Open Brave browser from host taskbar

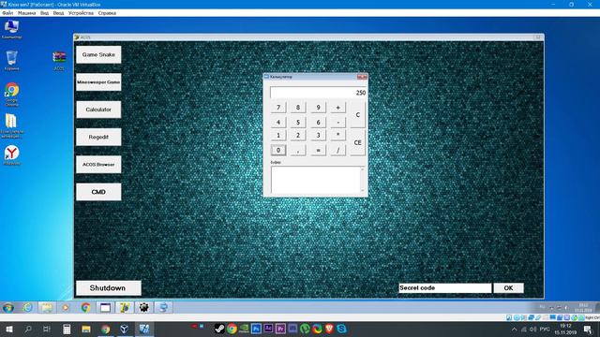click(x=329, y=329)
